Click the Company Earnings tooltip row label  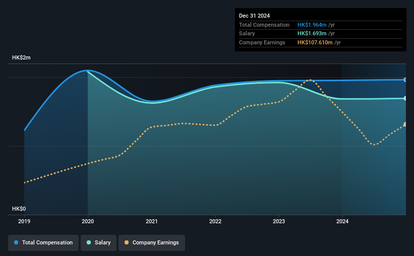click(x=262, y=42)
